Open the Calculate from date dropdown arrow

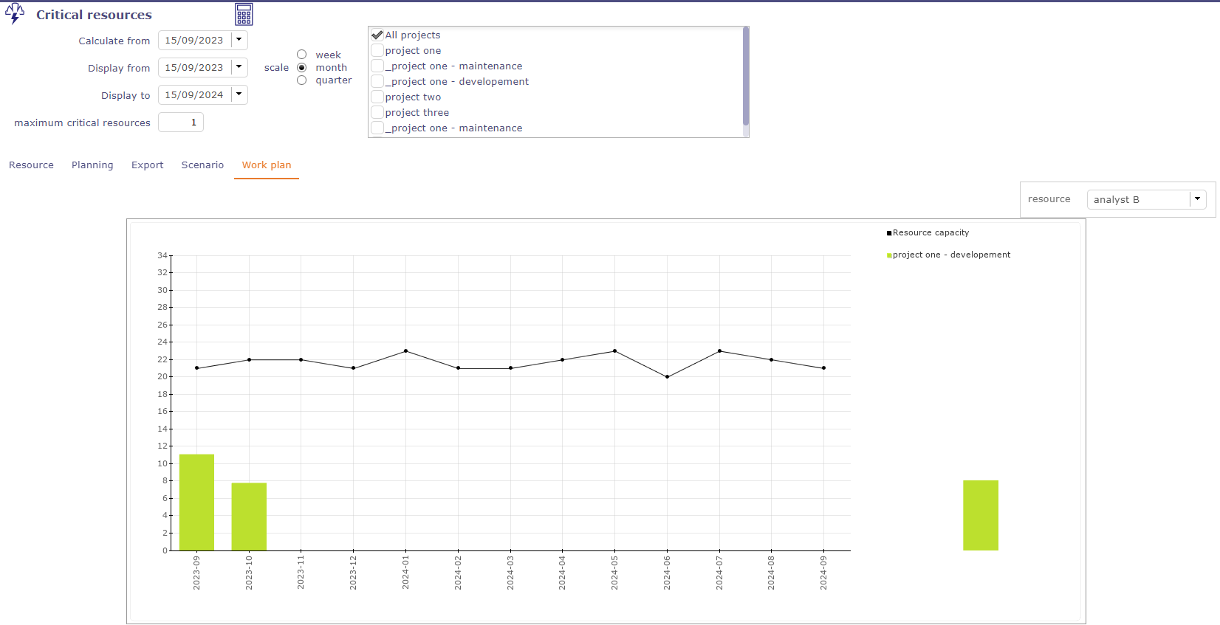click(x=239, y=40)
